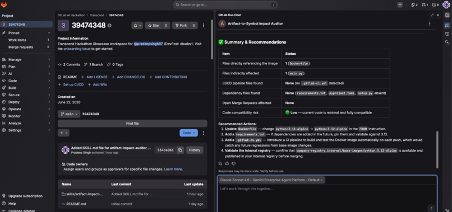The width and height of the screenshot is (452, 212).
Task: View the 0 Tags link
Action: 115,64
